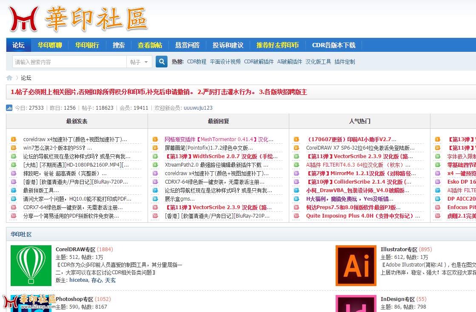Open the home icon in breadcrumb
Screen dimensions: 476x312
pos(9,78)
